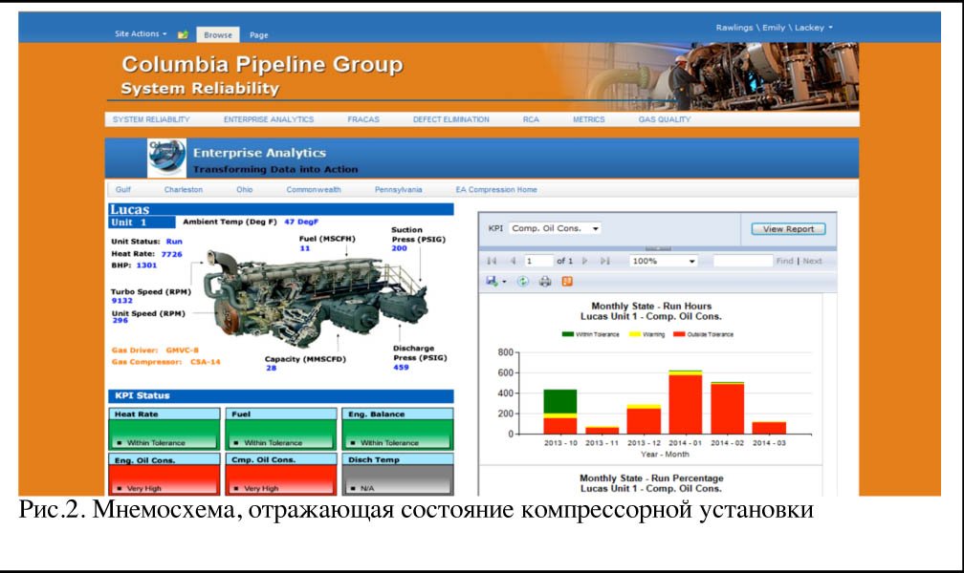Click the View Report button
The width and height of the screenshot is (964, 573).
point(788,229)
